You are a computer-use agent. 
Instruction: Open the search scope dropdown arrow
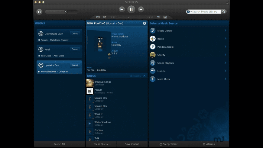pos(191,12)
